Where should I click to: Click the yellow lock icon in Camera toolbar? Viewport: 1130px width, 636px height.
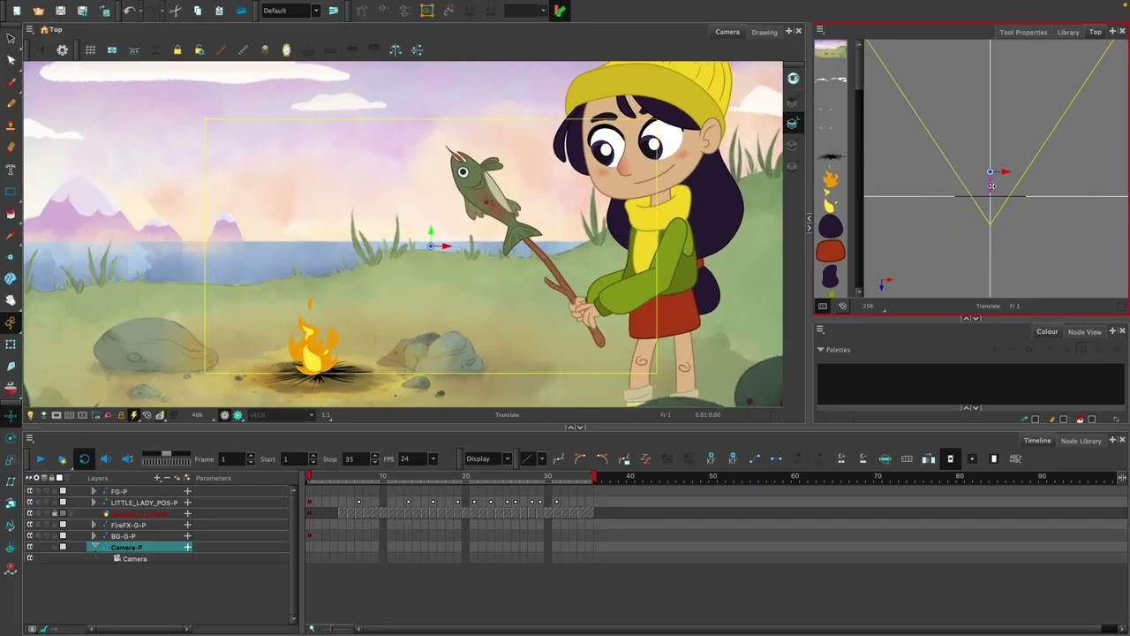[x=177, y=50]
